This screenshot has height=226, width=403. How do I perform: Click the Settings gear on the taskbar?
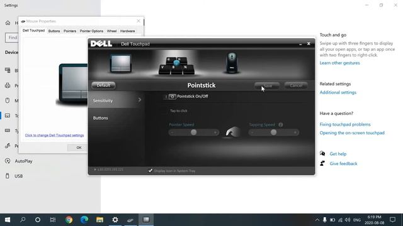tap(115, 220)
